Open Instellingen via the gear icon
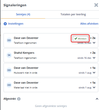The width and height of the screenshot is (99, 110). tap(5, 24)
